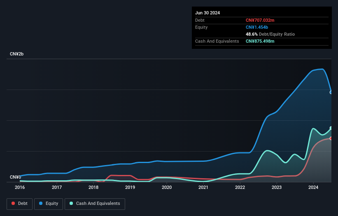Click the CN¥707.032m debt value
The width and height of the screenshot is (338, 216).
pyautogui.click(x=260, y=20)
